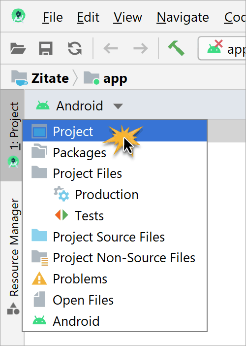Screen dimensions: 246x346
Task: Click the Open folder toolbar icon
Action: [18, 48]
